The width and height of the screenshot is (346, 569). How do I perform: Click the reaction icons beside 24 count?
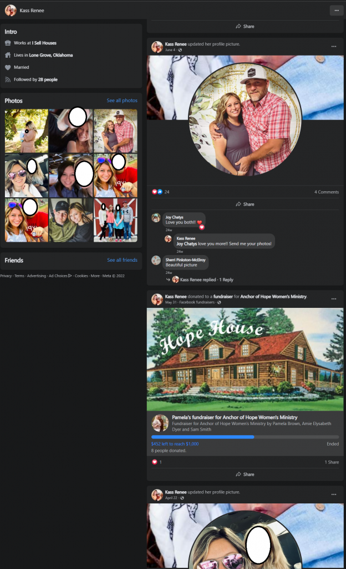[157, 192]
